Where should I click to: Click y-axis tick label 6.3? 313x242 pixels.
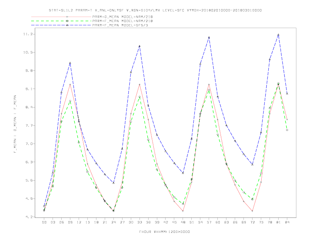[29, 162]
